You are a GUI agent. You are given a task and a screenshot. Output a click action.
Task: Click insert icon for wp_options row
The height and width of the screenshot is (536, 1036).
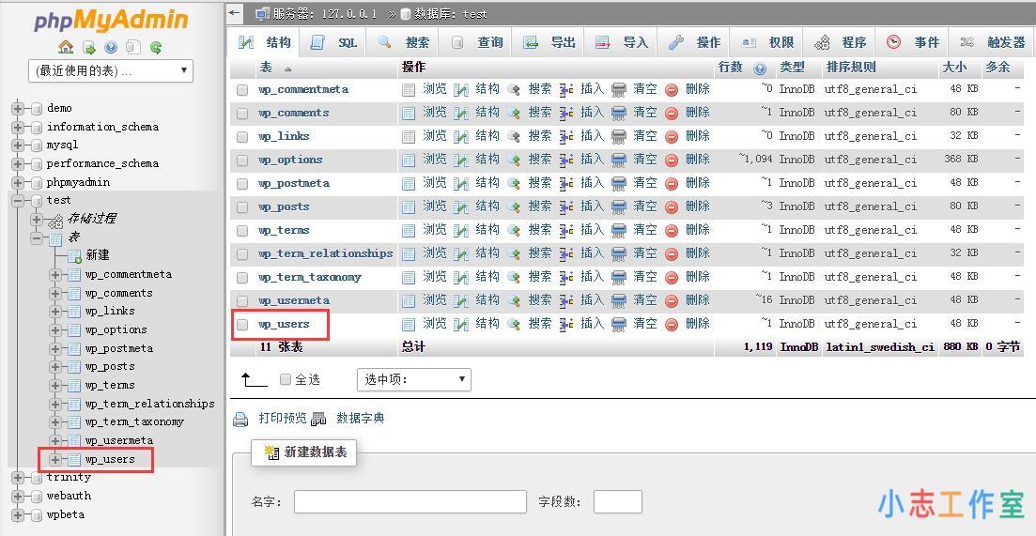click(566, 161)
